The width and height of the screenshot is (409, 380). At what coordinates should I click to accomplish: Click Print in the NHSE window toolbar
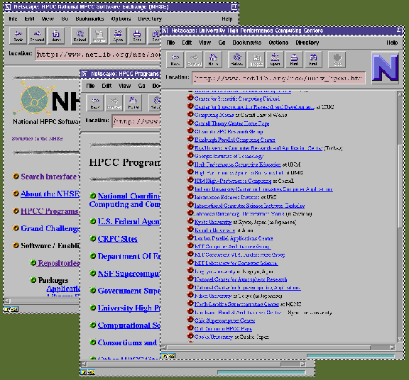(137, 35)
